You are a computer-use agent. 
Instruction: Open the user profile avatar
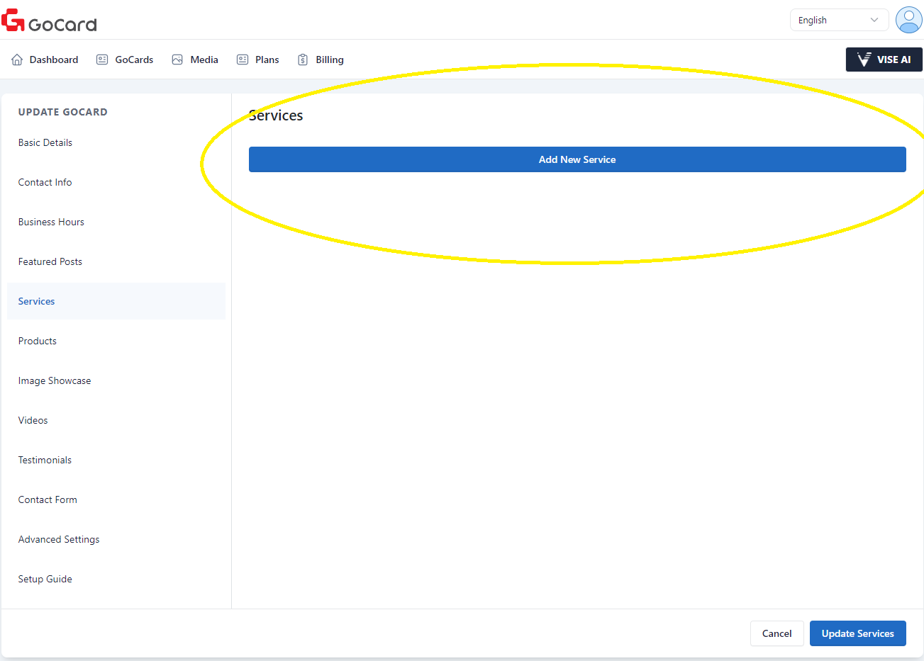click(x=908, y=20)
